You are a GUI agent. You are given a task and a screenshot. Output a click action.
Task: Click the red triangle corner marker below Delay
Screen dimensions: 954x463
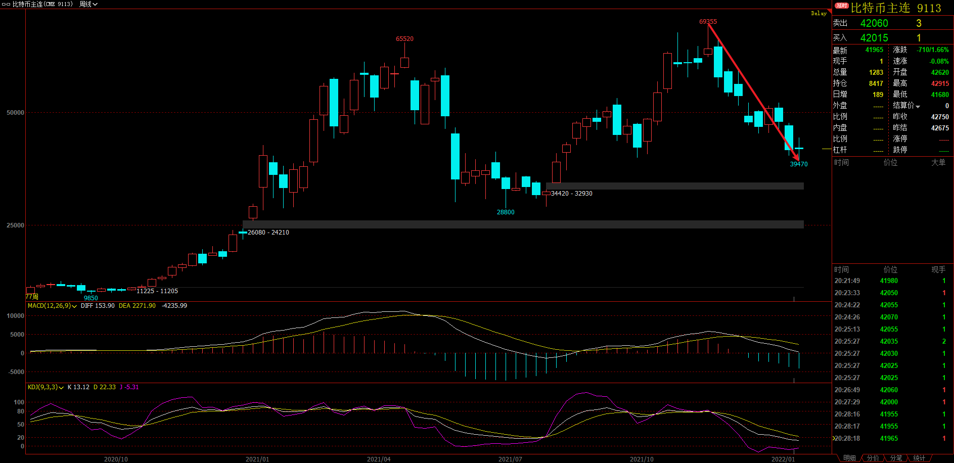(x=829, y=12)
